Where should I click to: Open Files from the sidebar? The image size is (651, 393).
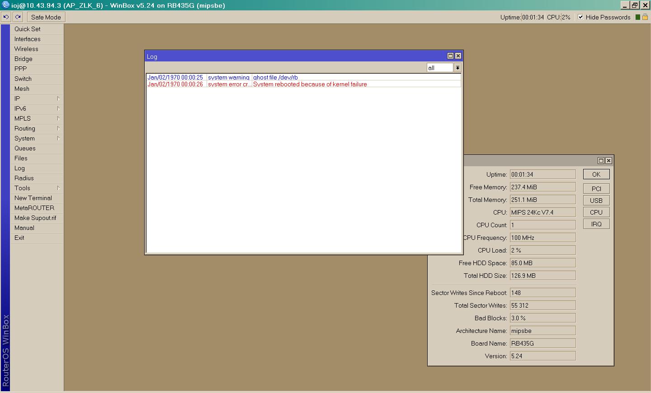(37, 158)
